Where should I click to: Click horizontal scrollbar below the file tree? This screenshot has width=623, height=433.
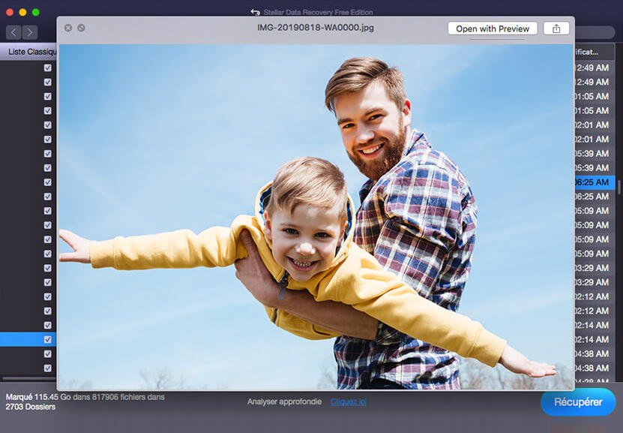pos(28,378)
